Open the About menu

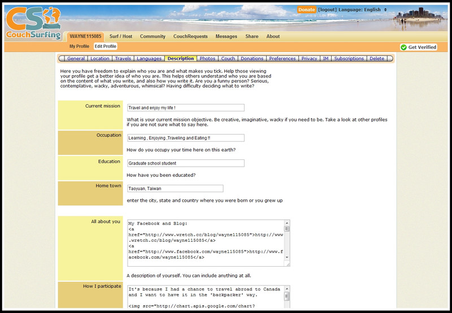tap(273, 36)
